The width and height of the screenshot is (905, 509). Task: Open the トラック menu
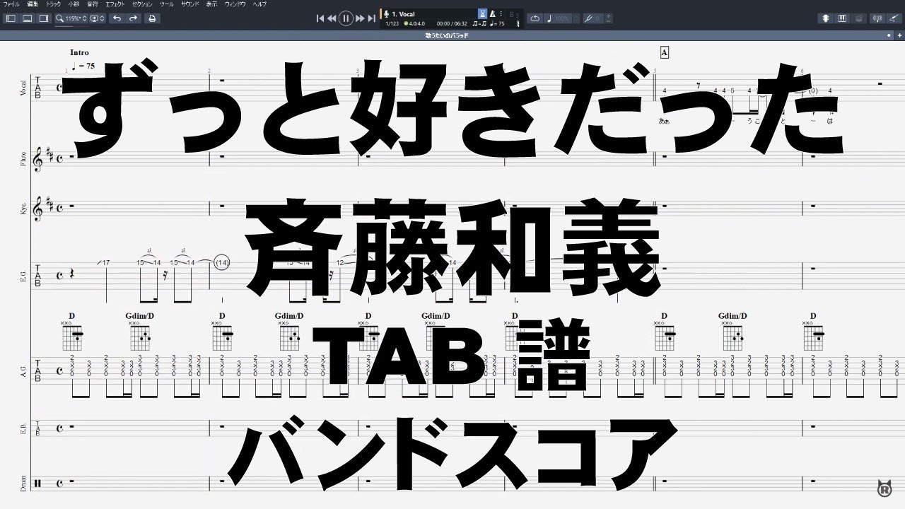(x=53, y=4)
